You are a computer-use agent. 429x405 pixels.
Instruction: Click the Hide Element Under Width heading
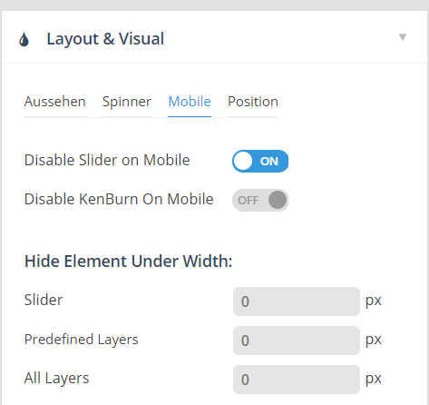[x=129, y=261]
